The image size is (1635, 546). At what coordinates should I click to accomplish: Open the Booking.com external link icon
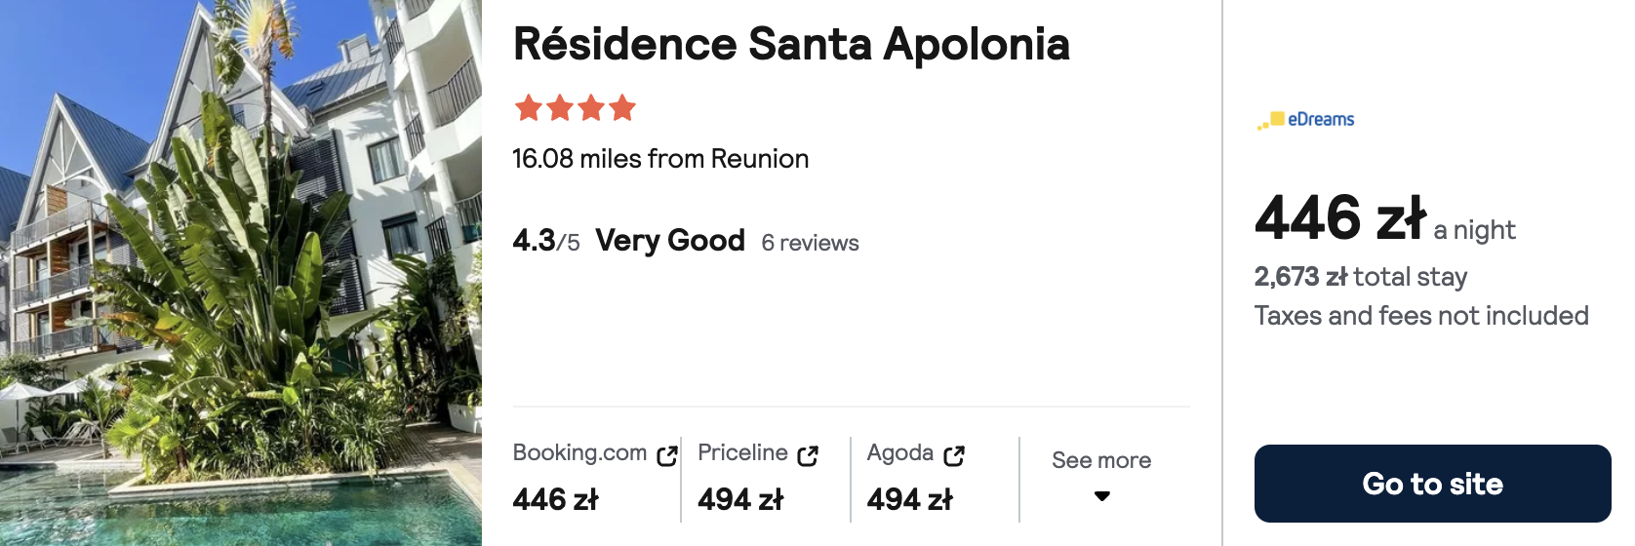coord(667,455)
